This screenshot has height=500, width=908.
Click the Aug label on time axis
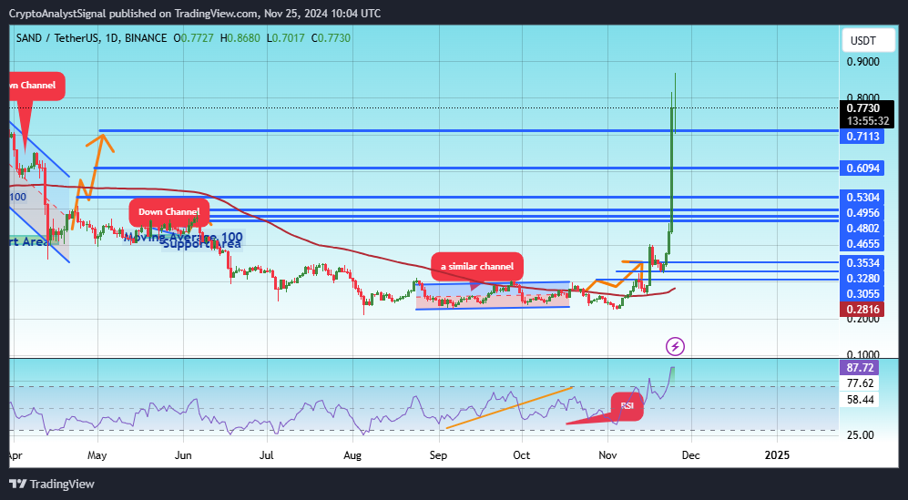[x=352, y=455]
